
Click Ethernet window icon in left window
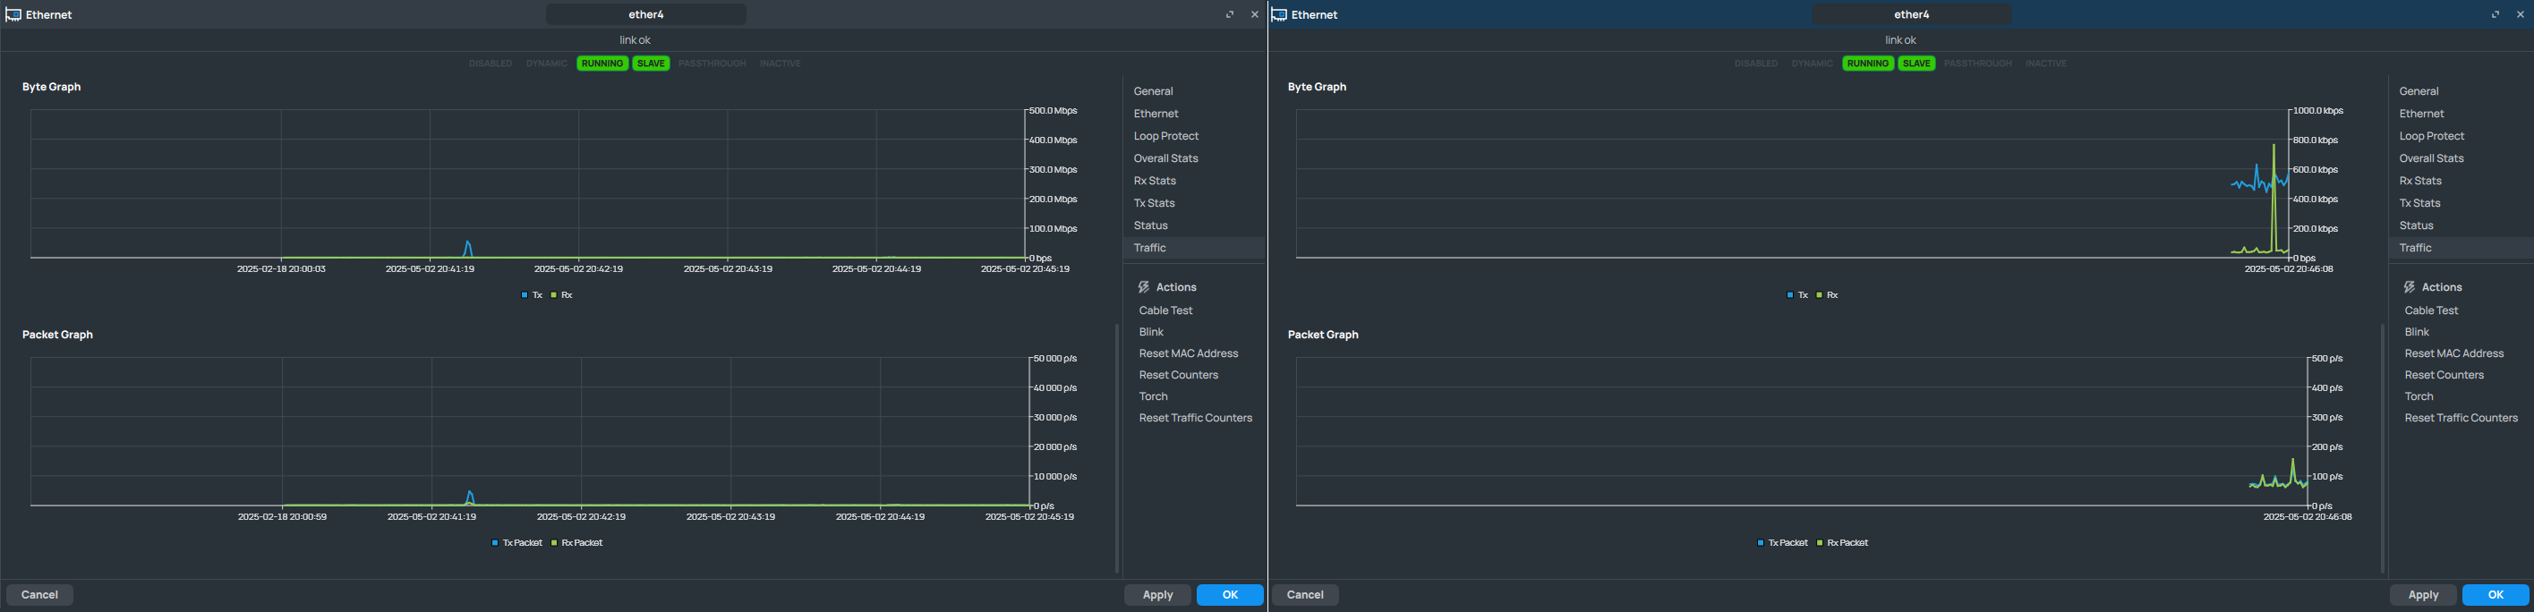point(13,14)
